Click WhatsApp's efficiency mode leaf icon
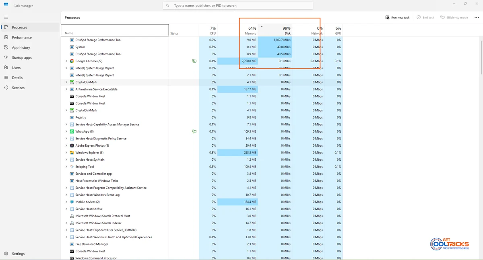The width and height of the screenshot is (483, 260). click(194, 131)
